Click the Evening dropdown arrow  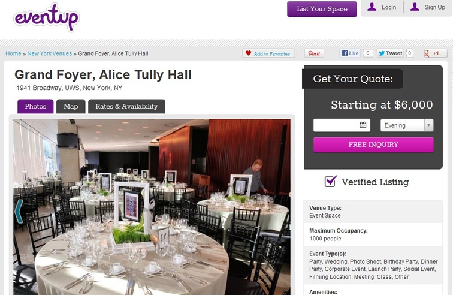pos(429,125)
